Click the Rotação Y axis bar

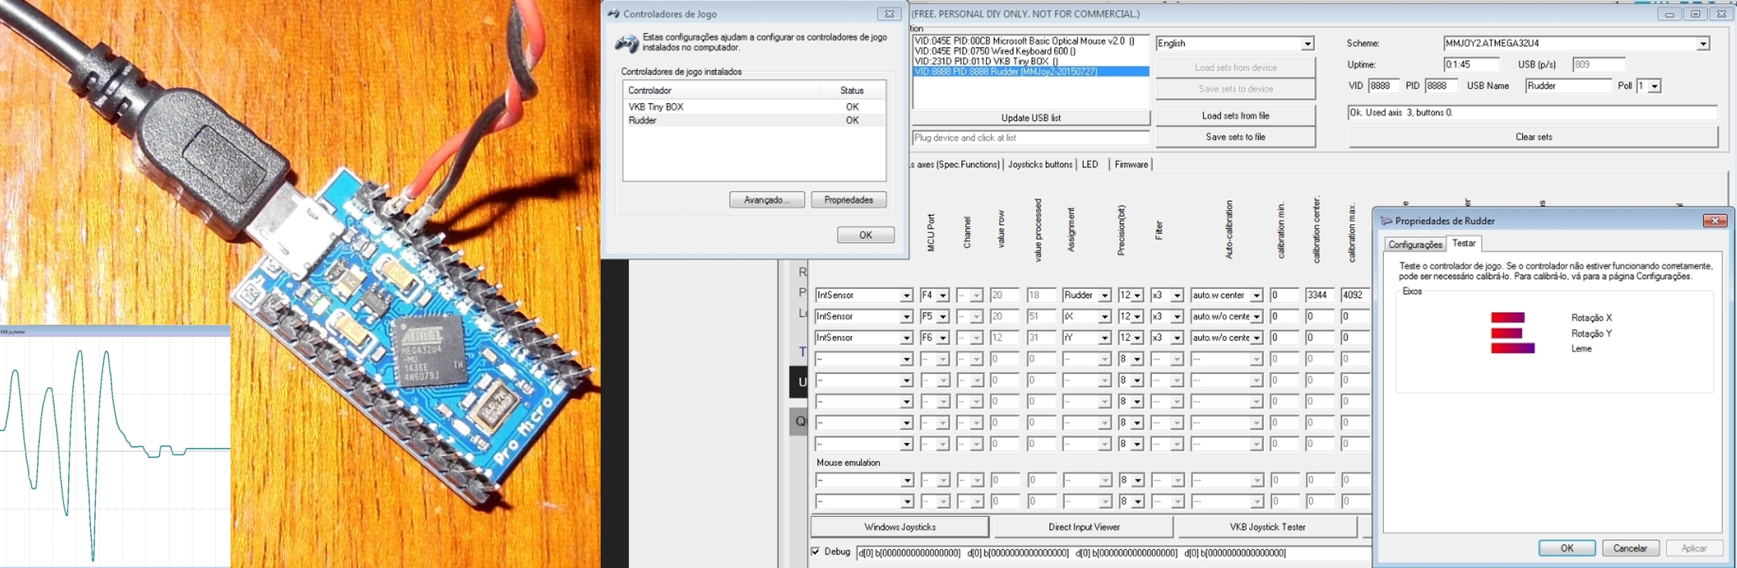1506,333
